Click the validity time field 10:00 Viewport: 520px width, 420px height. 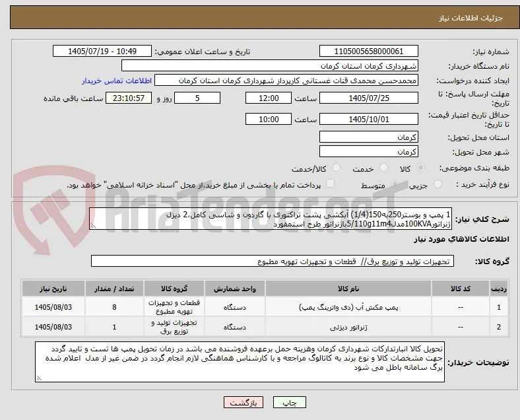tap(269, 119)
